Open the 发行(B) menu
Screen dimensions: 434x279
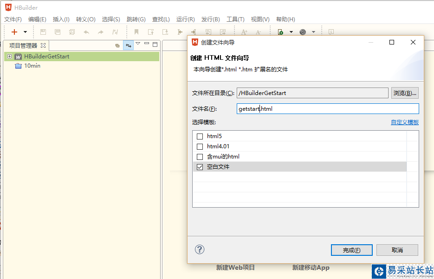210,19
